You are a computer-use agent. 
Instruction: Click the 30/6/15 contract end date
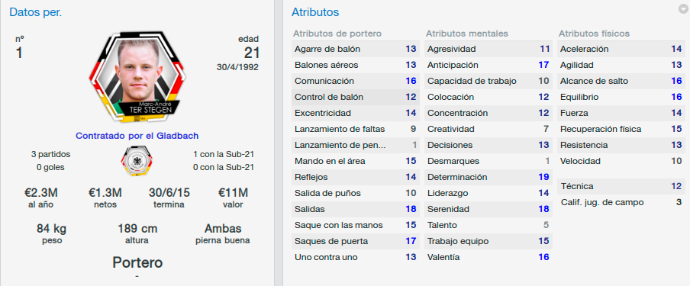(169, 192)
